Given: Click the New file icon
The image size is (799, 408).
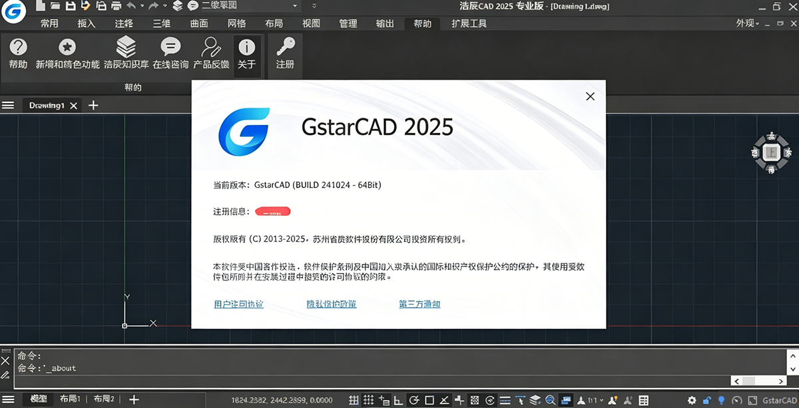Looking at the screenshot, I should [x=41, y=5].
